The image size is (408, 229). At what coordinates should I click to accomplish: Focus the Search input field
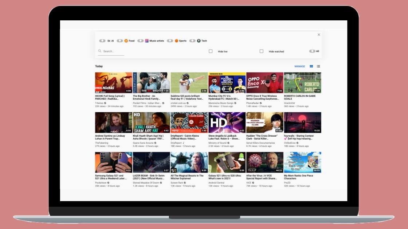point(113,51)
